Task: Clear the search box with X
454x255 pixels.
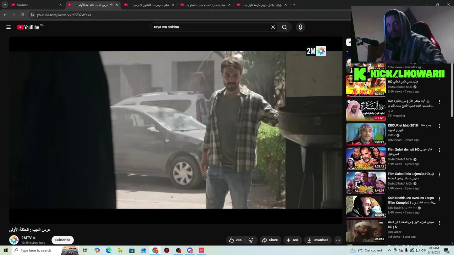Action: click(273, 27)
